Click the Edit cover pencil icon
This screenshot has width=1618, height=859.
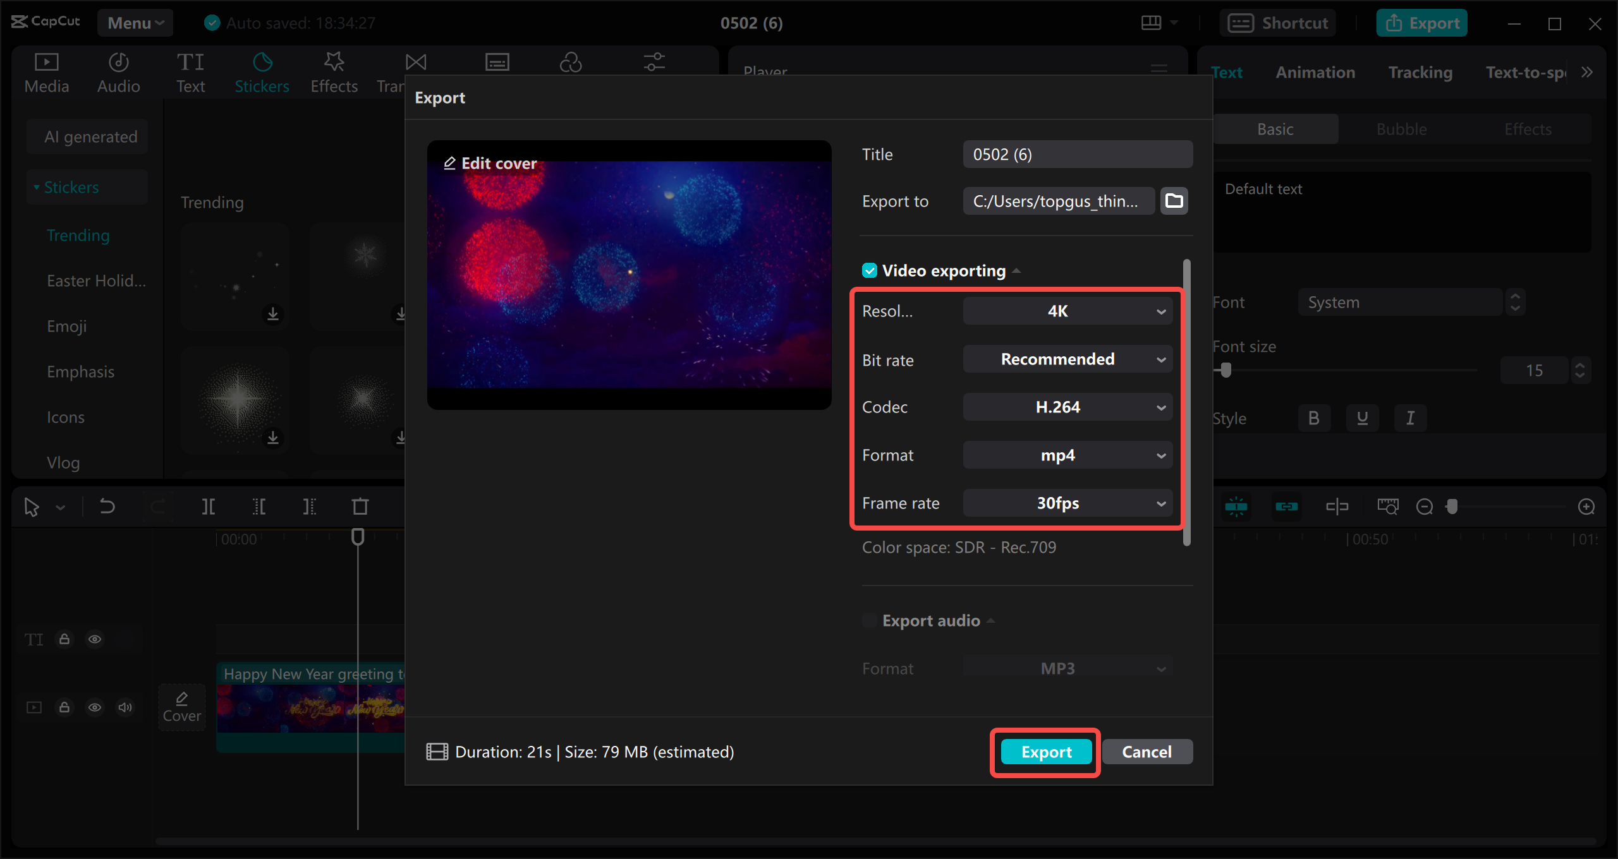coord(451,163)
